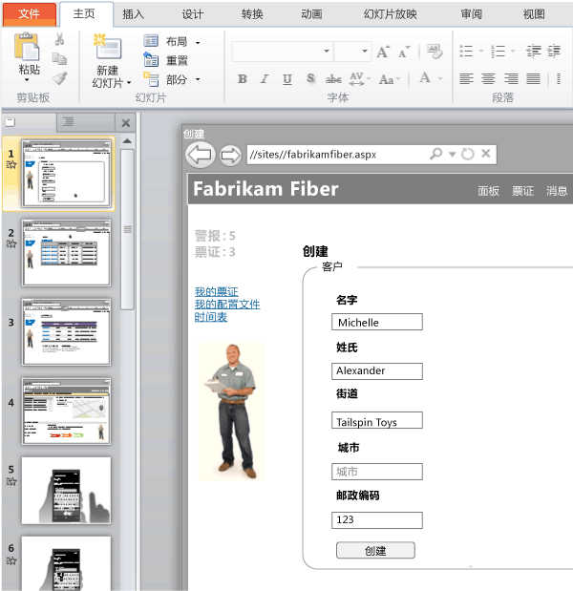Image resolution: width=573 pixels, height=591 pixels.
Task: Click the Paste clipboard icon
Action: click(27, 47)
